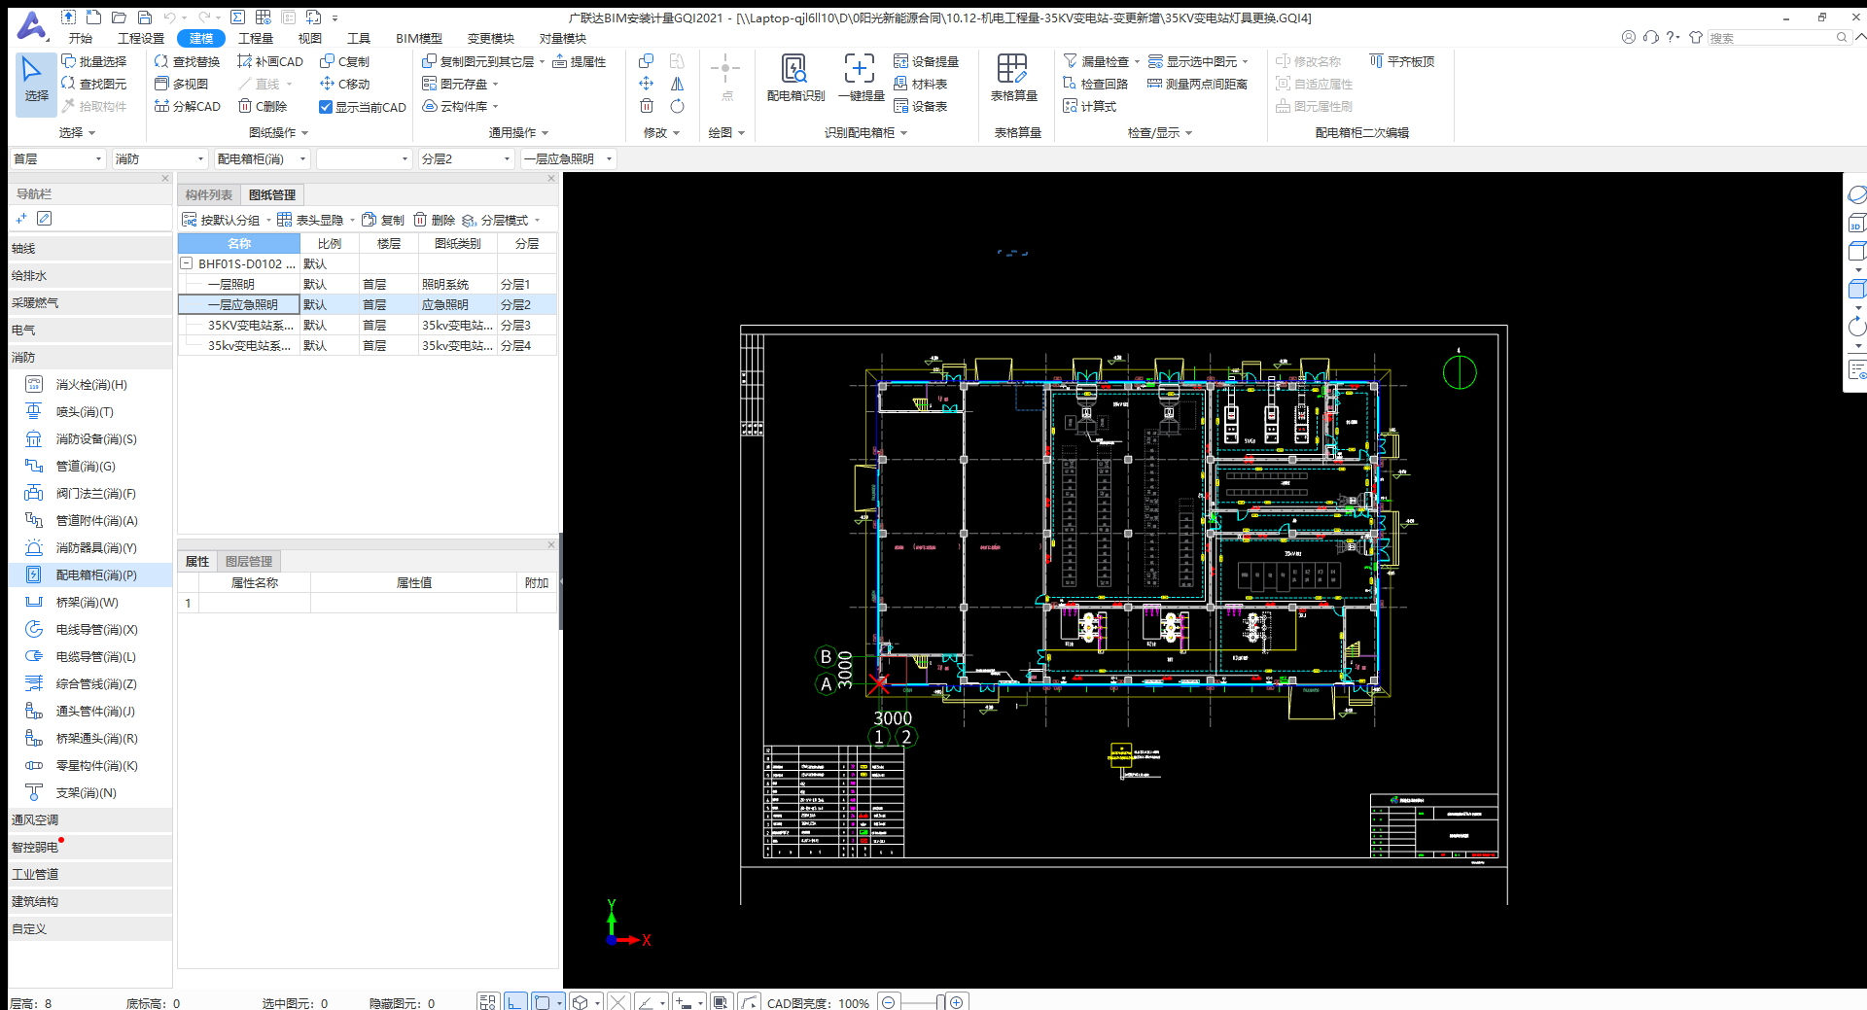This screenshot has width=1867, height=1010.
Task: Close the 图纸管理 panel
Action: coord(551,179)
